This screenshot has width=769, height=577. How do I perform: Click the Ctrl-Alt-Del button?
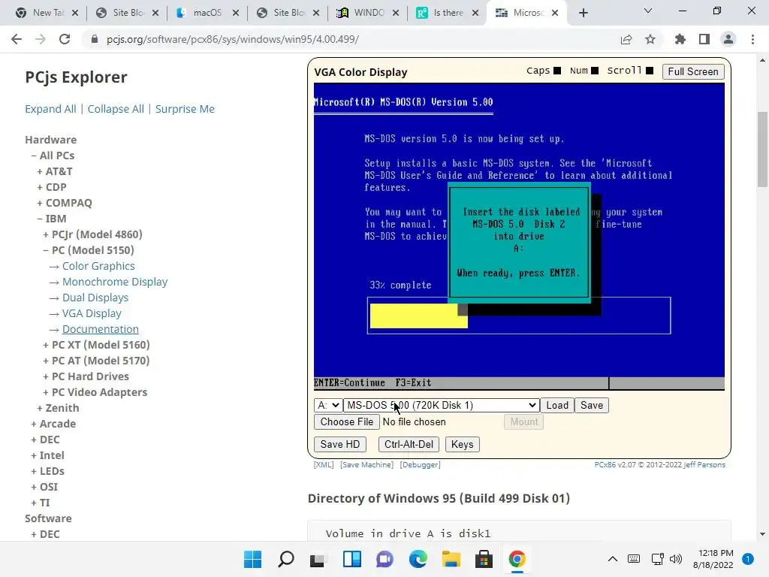[409, 445]
